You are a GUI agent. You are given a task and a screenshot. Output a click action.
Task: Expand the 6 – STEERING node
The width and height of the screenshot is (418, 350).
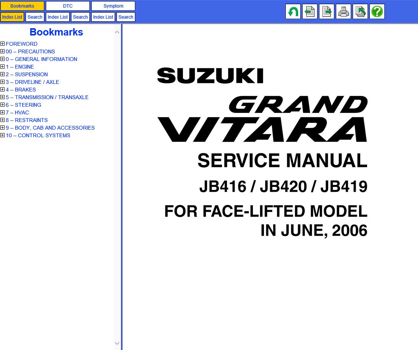pos(2,105)
